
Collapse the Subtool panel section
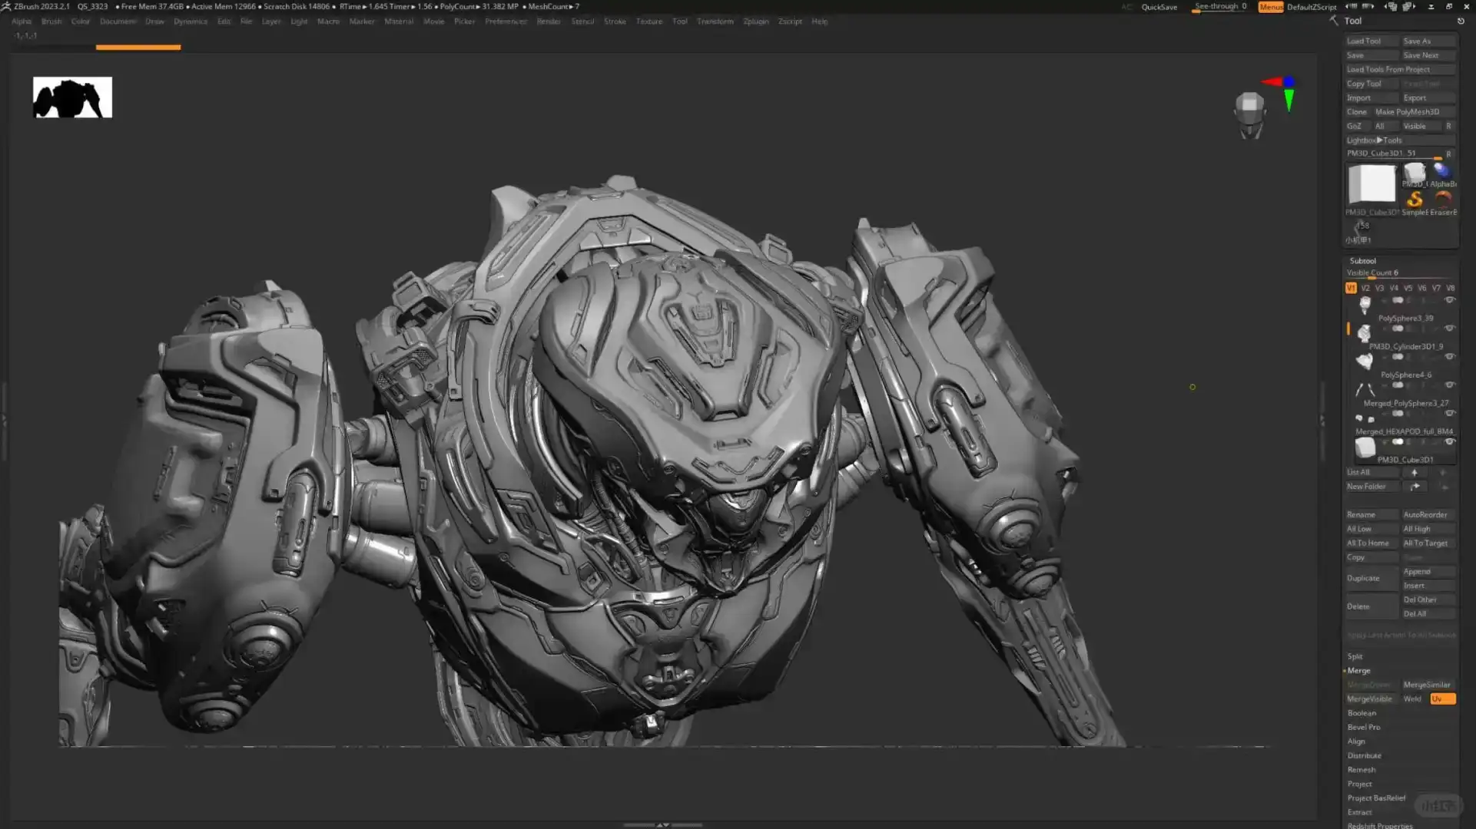pyautogui.click(x=1363, y=260)
